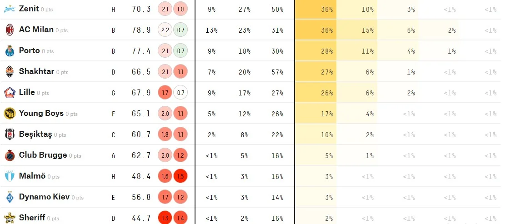Click the Zenit club logo
The height and width of the screenshot is (224, 511).
(x=9, y=9)
